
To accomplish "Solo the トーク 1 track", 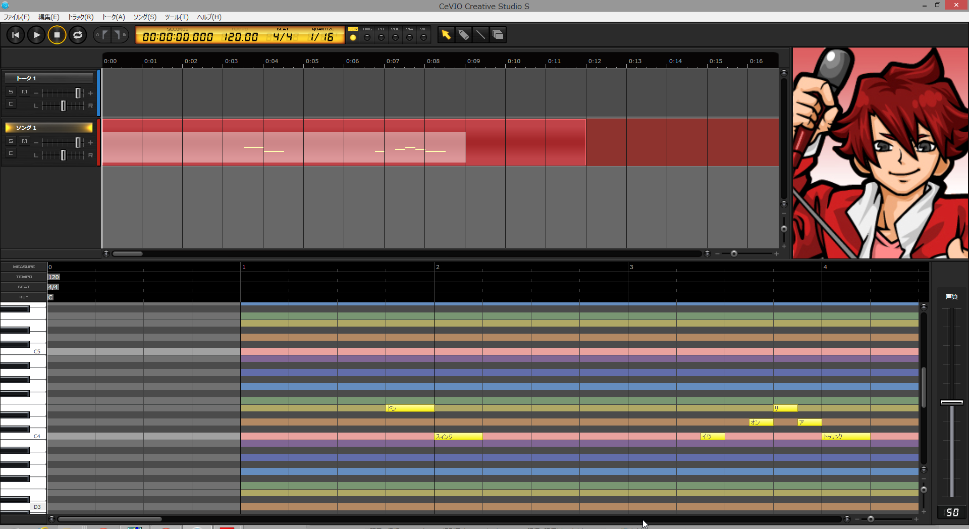I will 11,92.
